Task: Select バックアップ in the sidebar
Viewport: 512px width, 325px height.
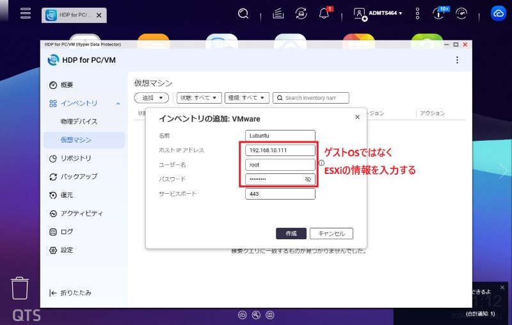Action: click(x=78, y=177)
